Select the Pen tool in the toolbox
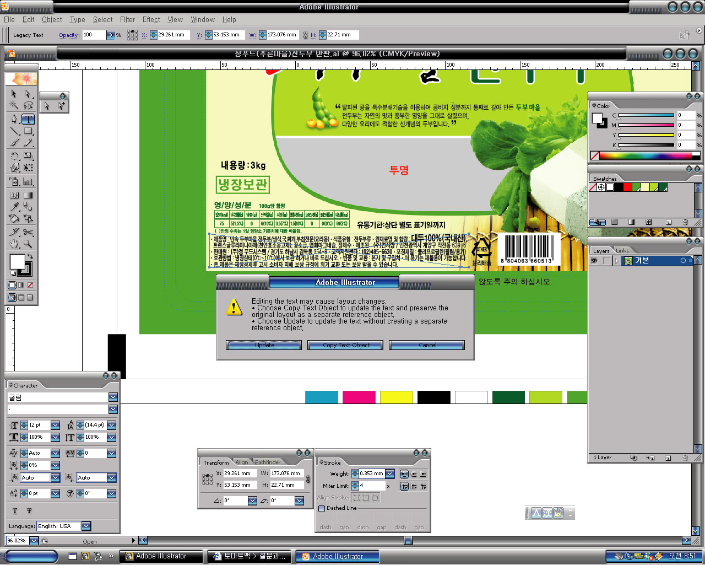 14,119
